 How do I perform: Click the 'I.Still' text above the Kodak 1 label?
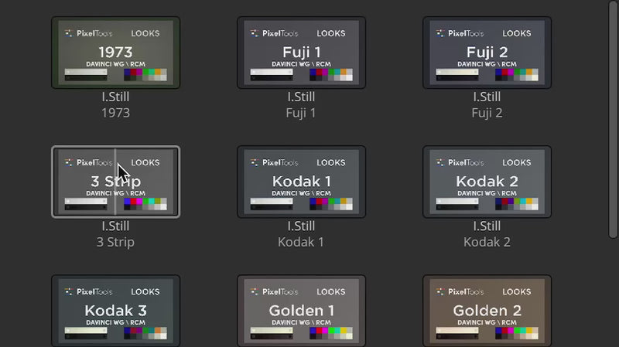click(x=301, y=226)
